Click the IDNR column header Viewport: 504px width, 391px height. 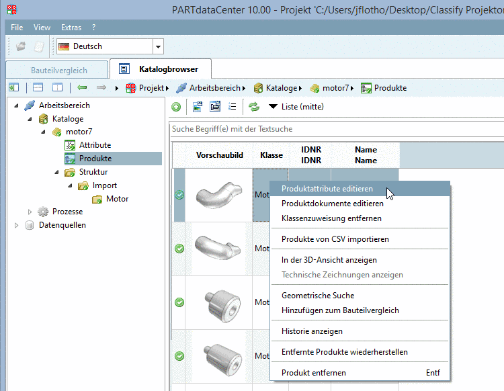tap(311, 155)
